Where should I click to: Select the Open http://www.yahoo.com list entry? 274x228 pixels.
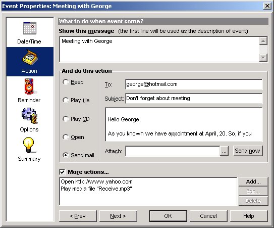96,181
